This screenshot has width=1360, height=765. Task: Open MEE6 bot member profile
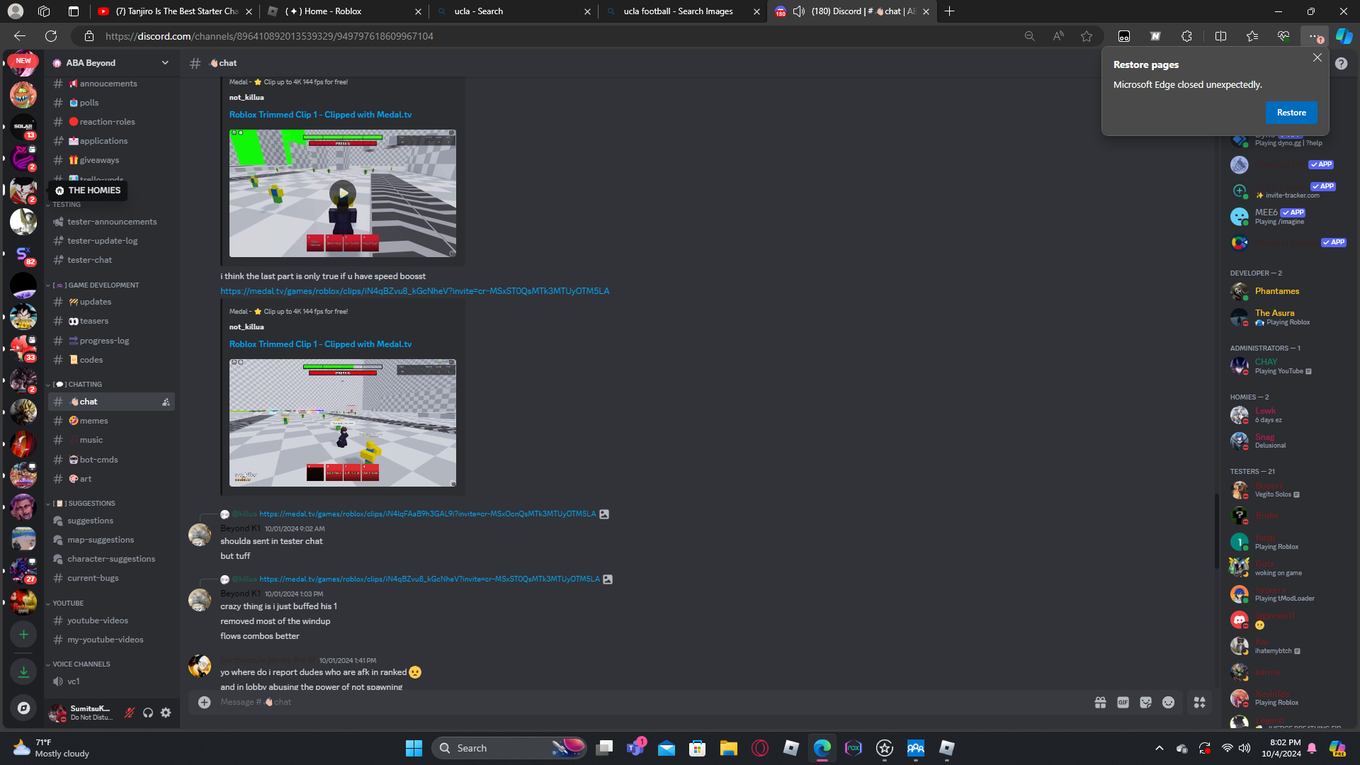pyautogui.click(x=1289, y=216)
